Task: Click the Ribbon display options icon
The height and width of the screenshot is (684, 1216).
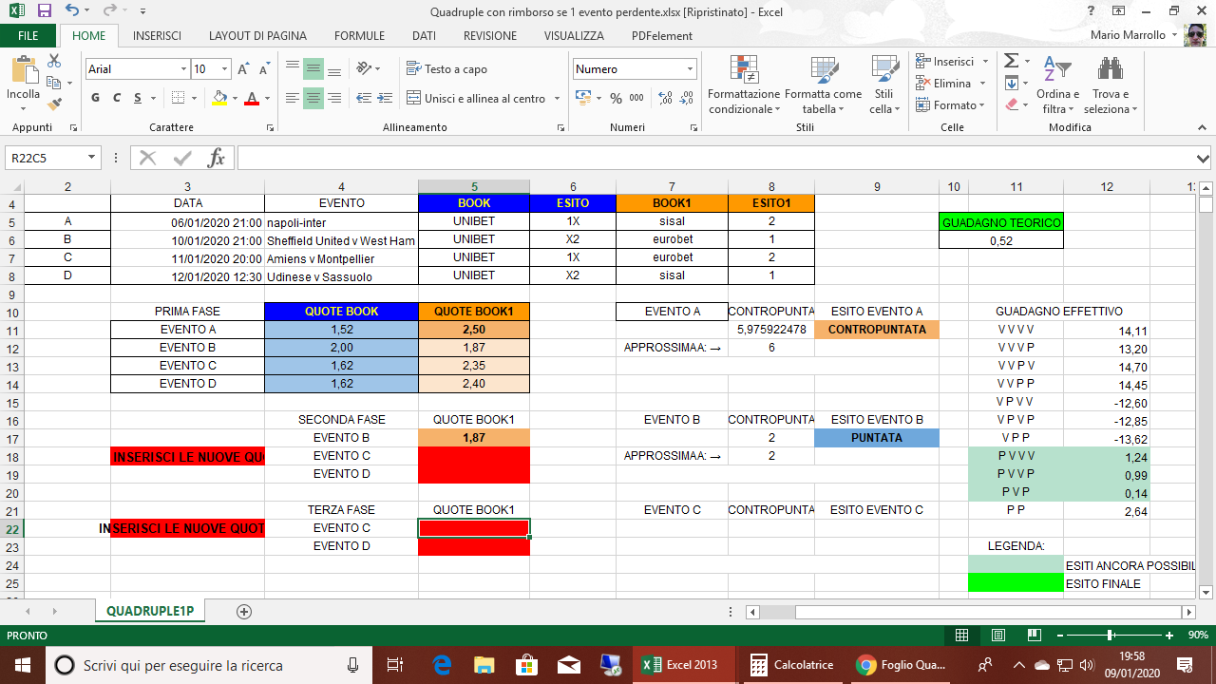Action: click(x=1118, y=11)
